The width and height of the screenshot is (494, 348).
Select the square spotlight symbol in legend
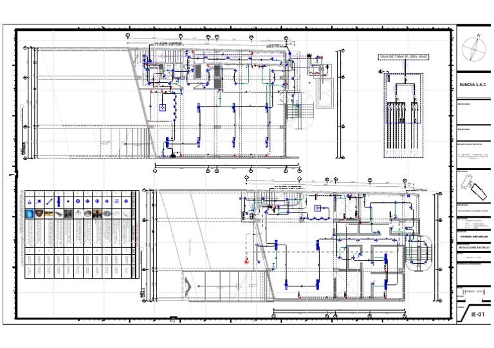[39, 202]
